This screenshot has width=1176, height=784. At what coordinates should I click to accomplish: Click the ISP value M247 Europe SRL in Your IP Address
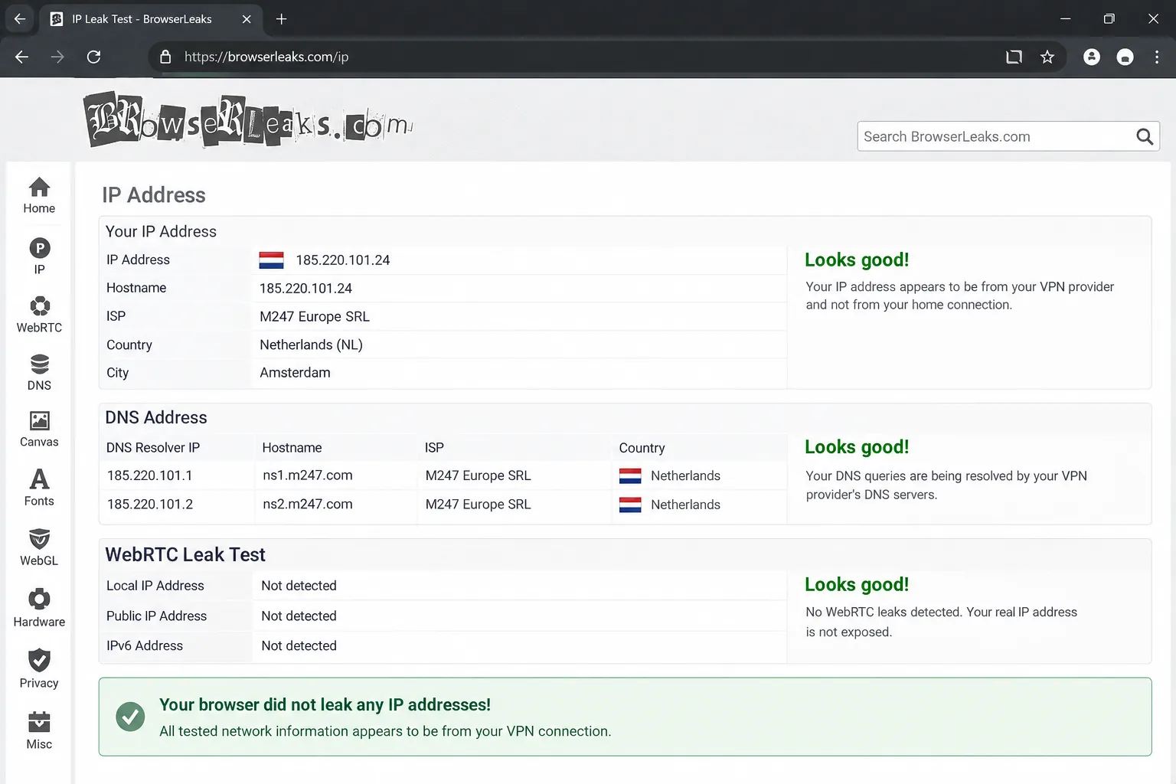click(x=315, y=316)
